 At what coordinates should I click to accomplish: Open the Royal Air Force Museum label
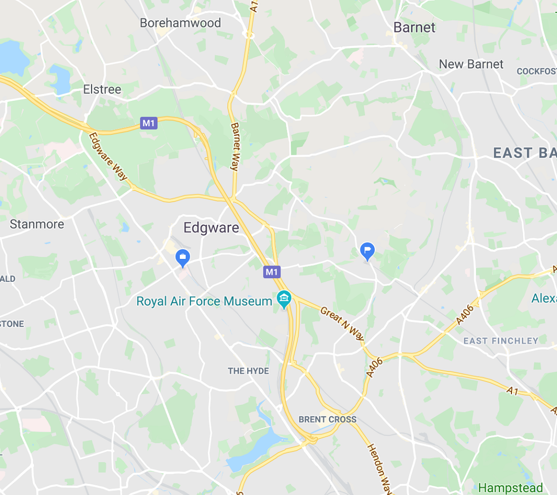204,301
